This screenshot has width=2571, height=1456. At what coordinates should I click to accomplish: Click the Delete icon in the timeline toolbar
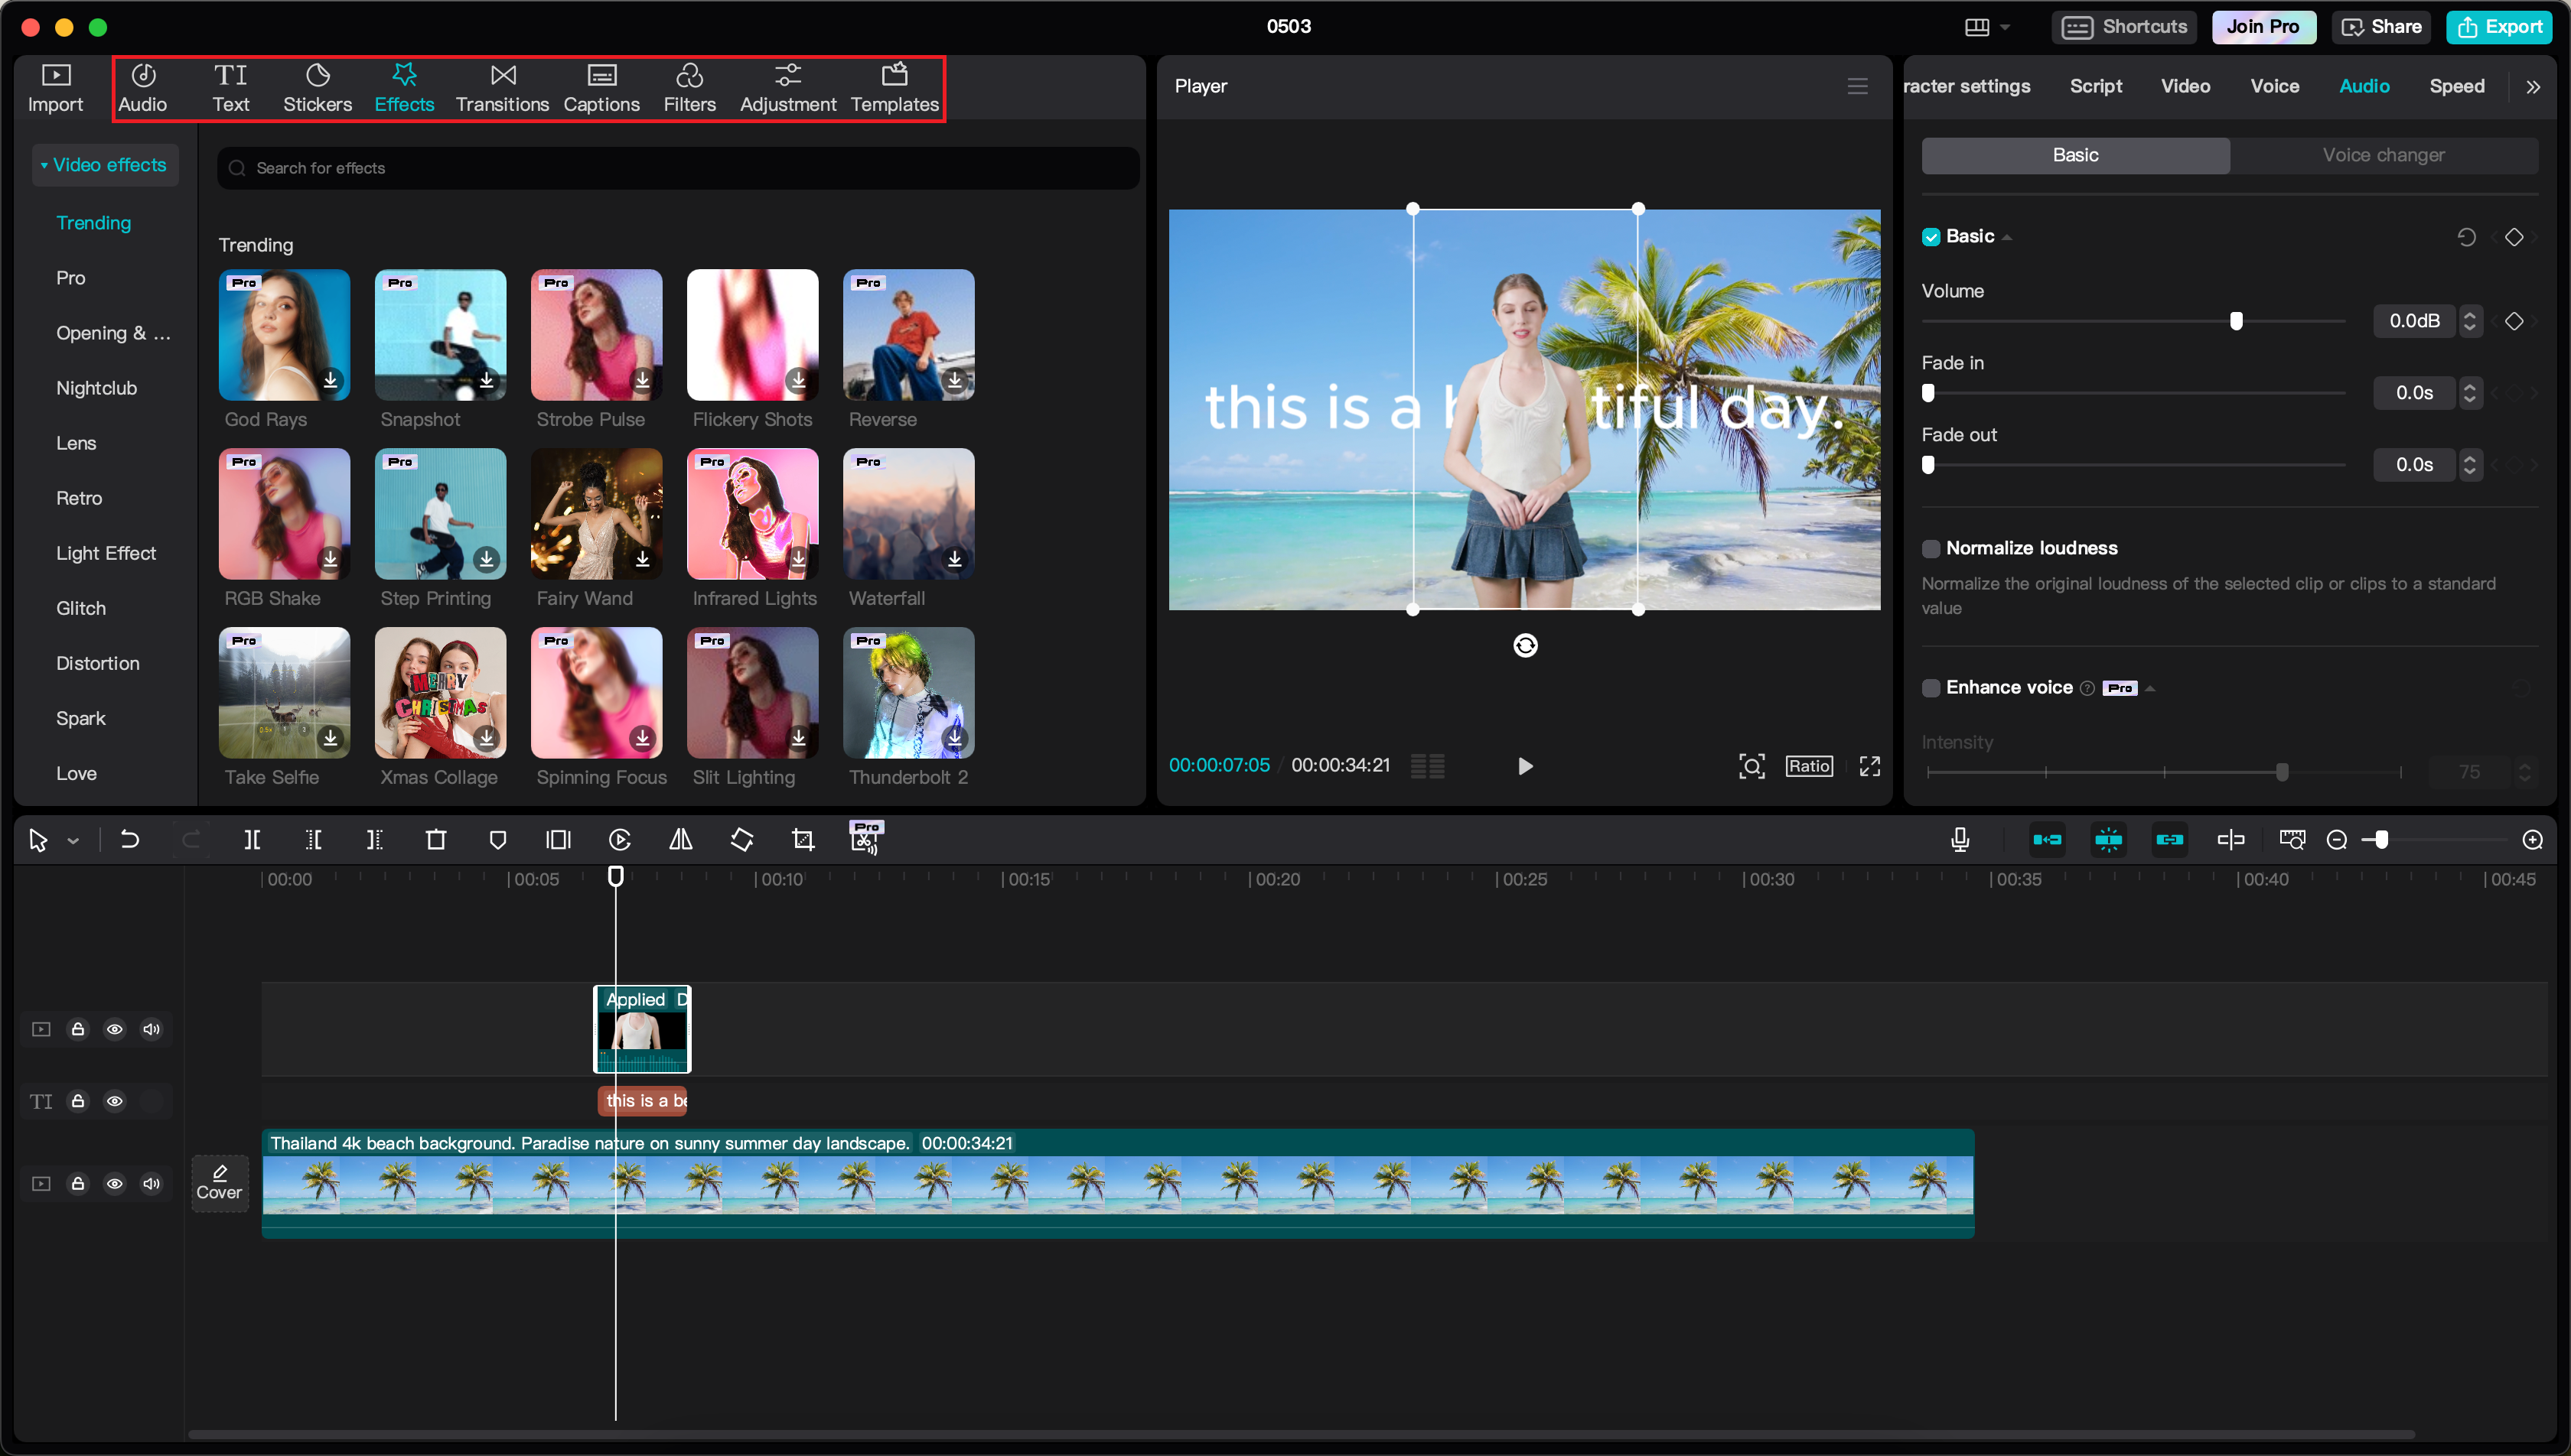[x=436, y=839]
